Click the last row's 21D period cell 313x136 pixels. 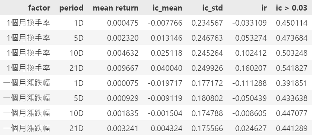tap(76, 128)
